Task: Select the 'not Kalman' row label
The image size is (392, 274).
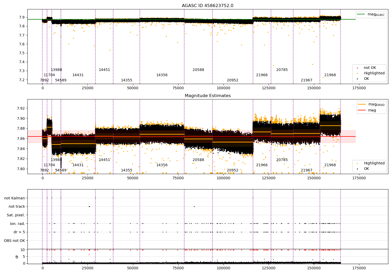Action: [15, 198]
